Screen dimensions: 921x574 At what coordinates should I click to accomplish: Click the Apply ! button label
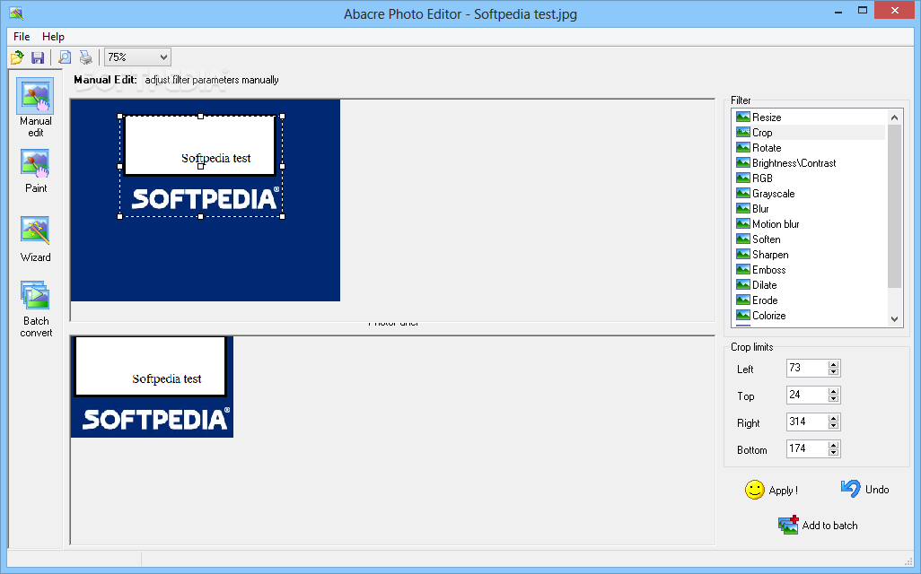[x=783, y=491]
